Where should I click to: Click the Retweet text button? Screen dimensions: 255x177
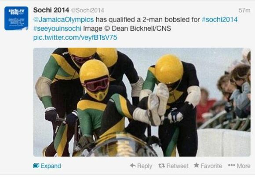[178, 166]
